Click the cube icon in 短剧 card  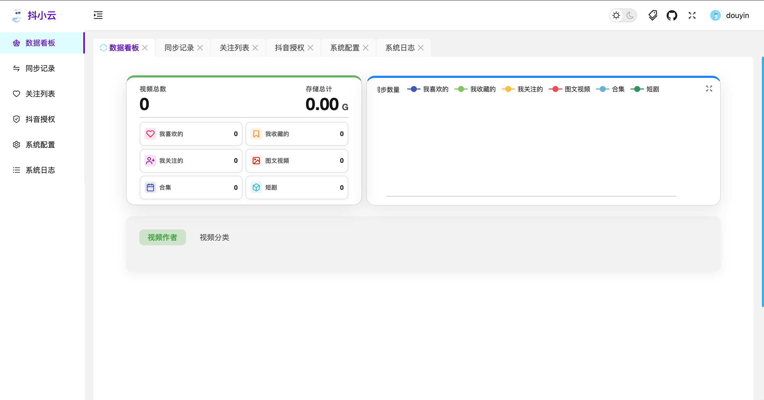click(x=256, y=187)
